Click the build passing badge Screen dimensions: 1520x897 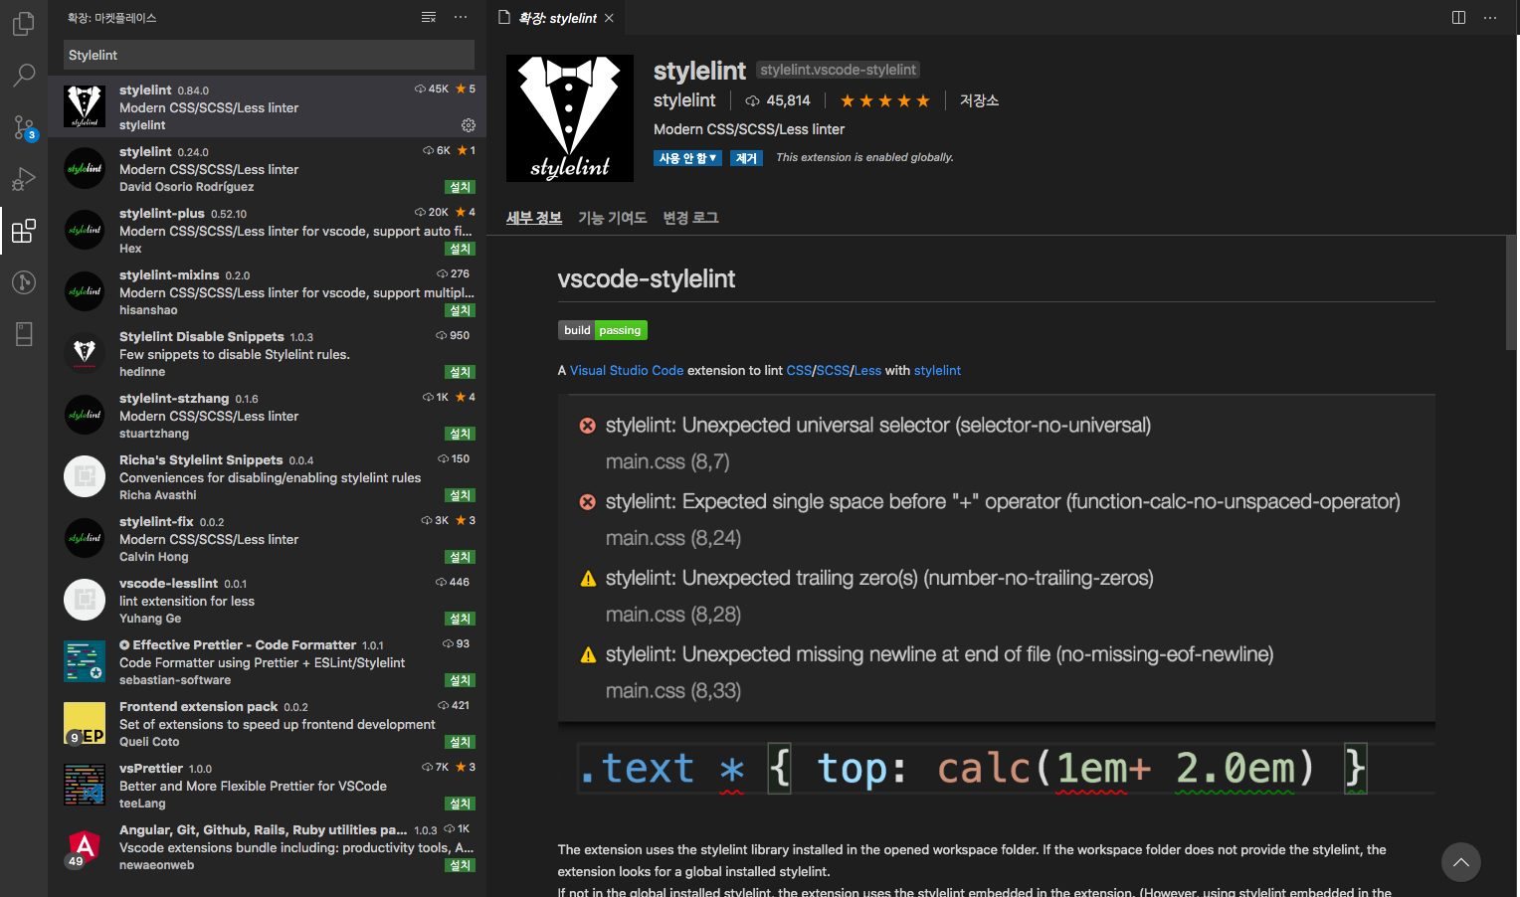pos(603,330)
